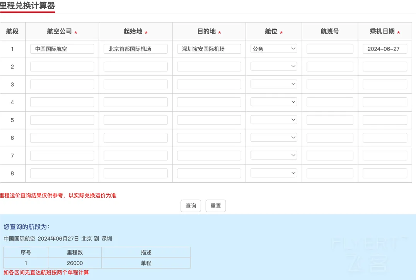
Task: Click the red note 如各区间无直达航班按两个单程计算
Action: pyautogui.click(x=46, y=273)
